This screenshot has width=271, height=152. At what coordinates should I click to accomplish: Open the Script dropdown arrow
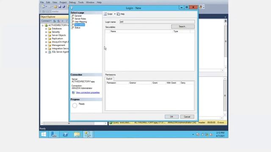[115, 14]
